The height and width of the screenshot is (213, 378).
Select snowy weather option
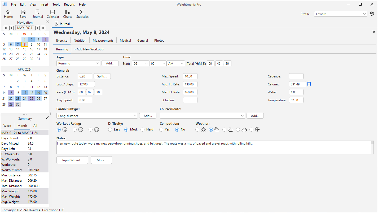251,129
